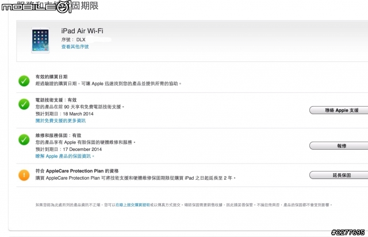Open the 查看其他序號 link

[x=75, y=46]
